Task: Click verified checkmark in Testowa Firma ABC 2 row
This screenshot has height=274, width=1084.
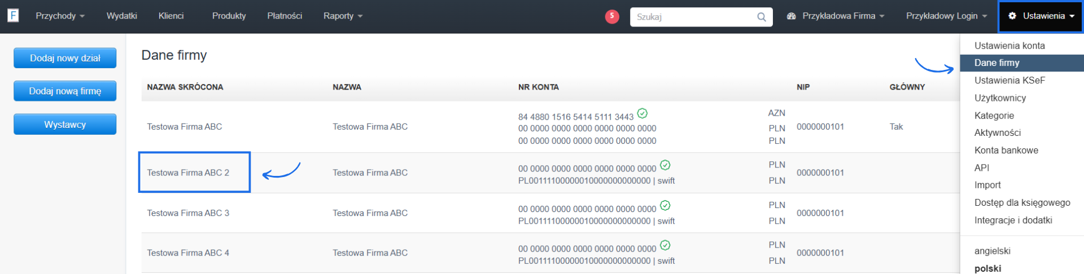Action: tap(665, 165)
